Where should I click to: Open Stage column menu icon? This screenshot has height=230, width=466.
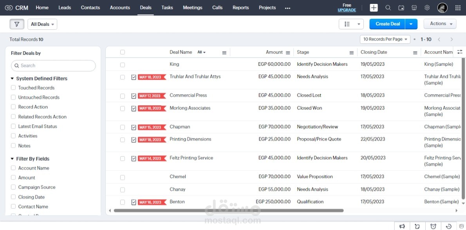(352, 53)
